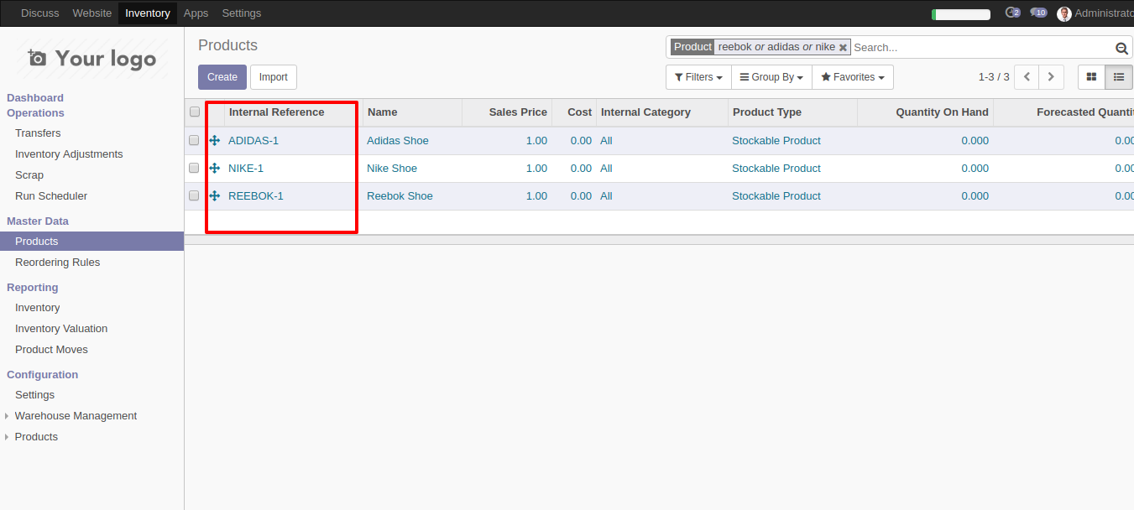Open Transfers in the sidebar
The image size is (1134, 510).
38,133
